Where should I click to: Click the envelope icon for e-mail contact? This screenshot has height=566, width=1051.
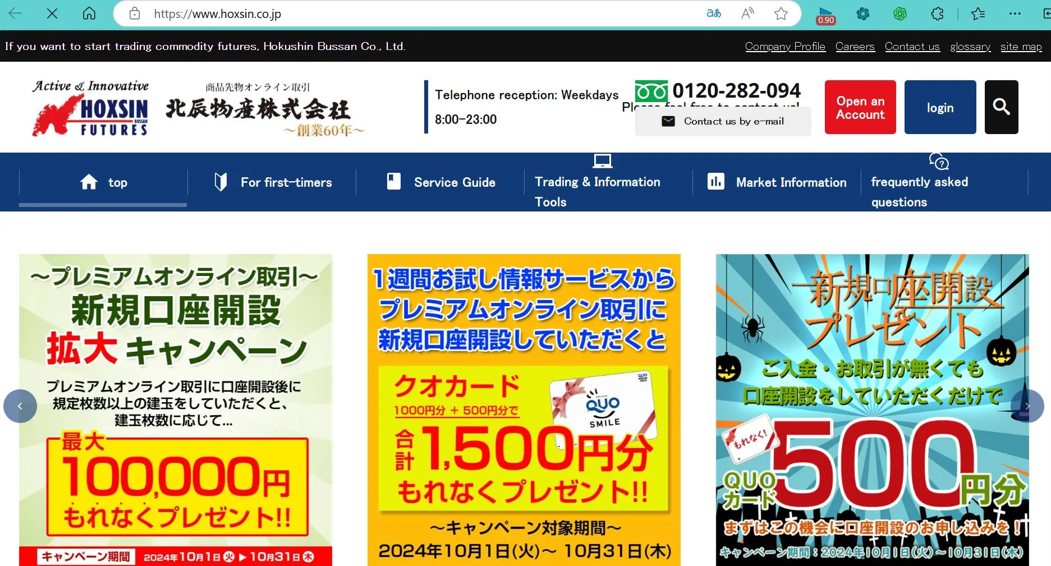[x=668, y=121]
